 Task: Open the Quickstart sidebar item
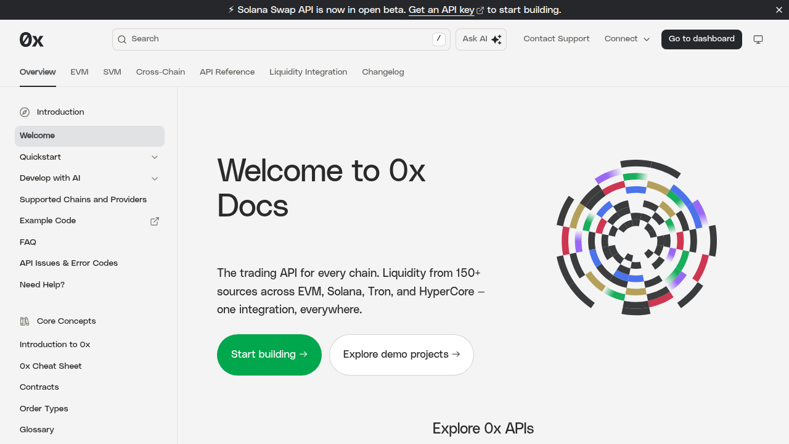[89, 157]
